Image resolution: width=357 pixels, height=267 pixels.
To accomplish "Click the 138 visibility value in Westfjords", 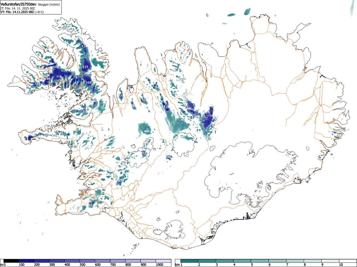I will point(84,46).
